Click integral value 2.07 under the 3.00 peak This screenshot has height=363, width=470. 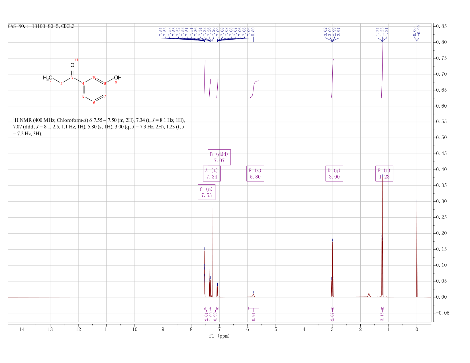332,317
